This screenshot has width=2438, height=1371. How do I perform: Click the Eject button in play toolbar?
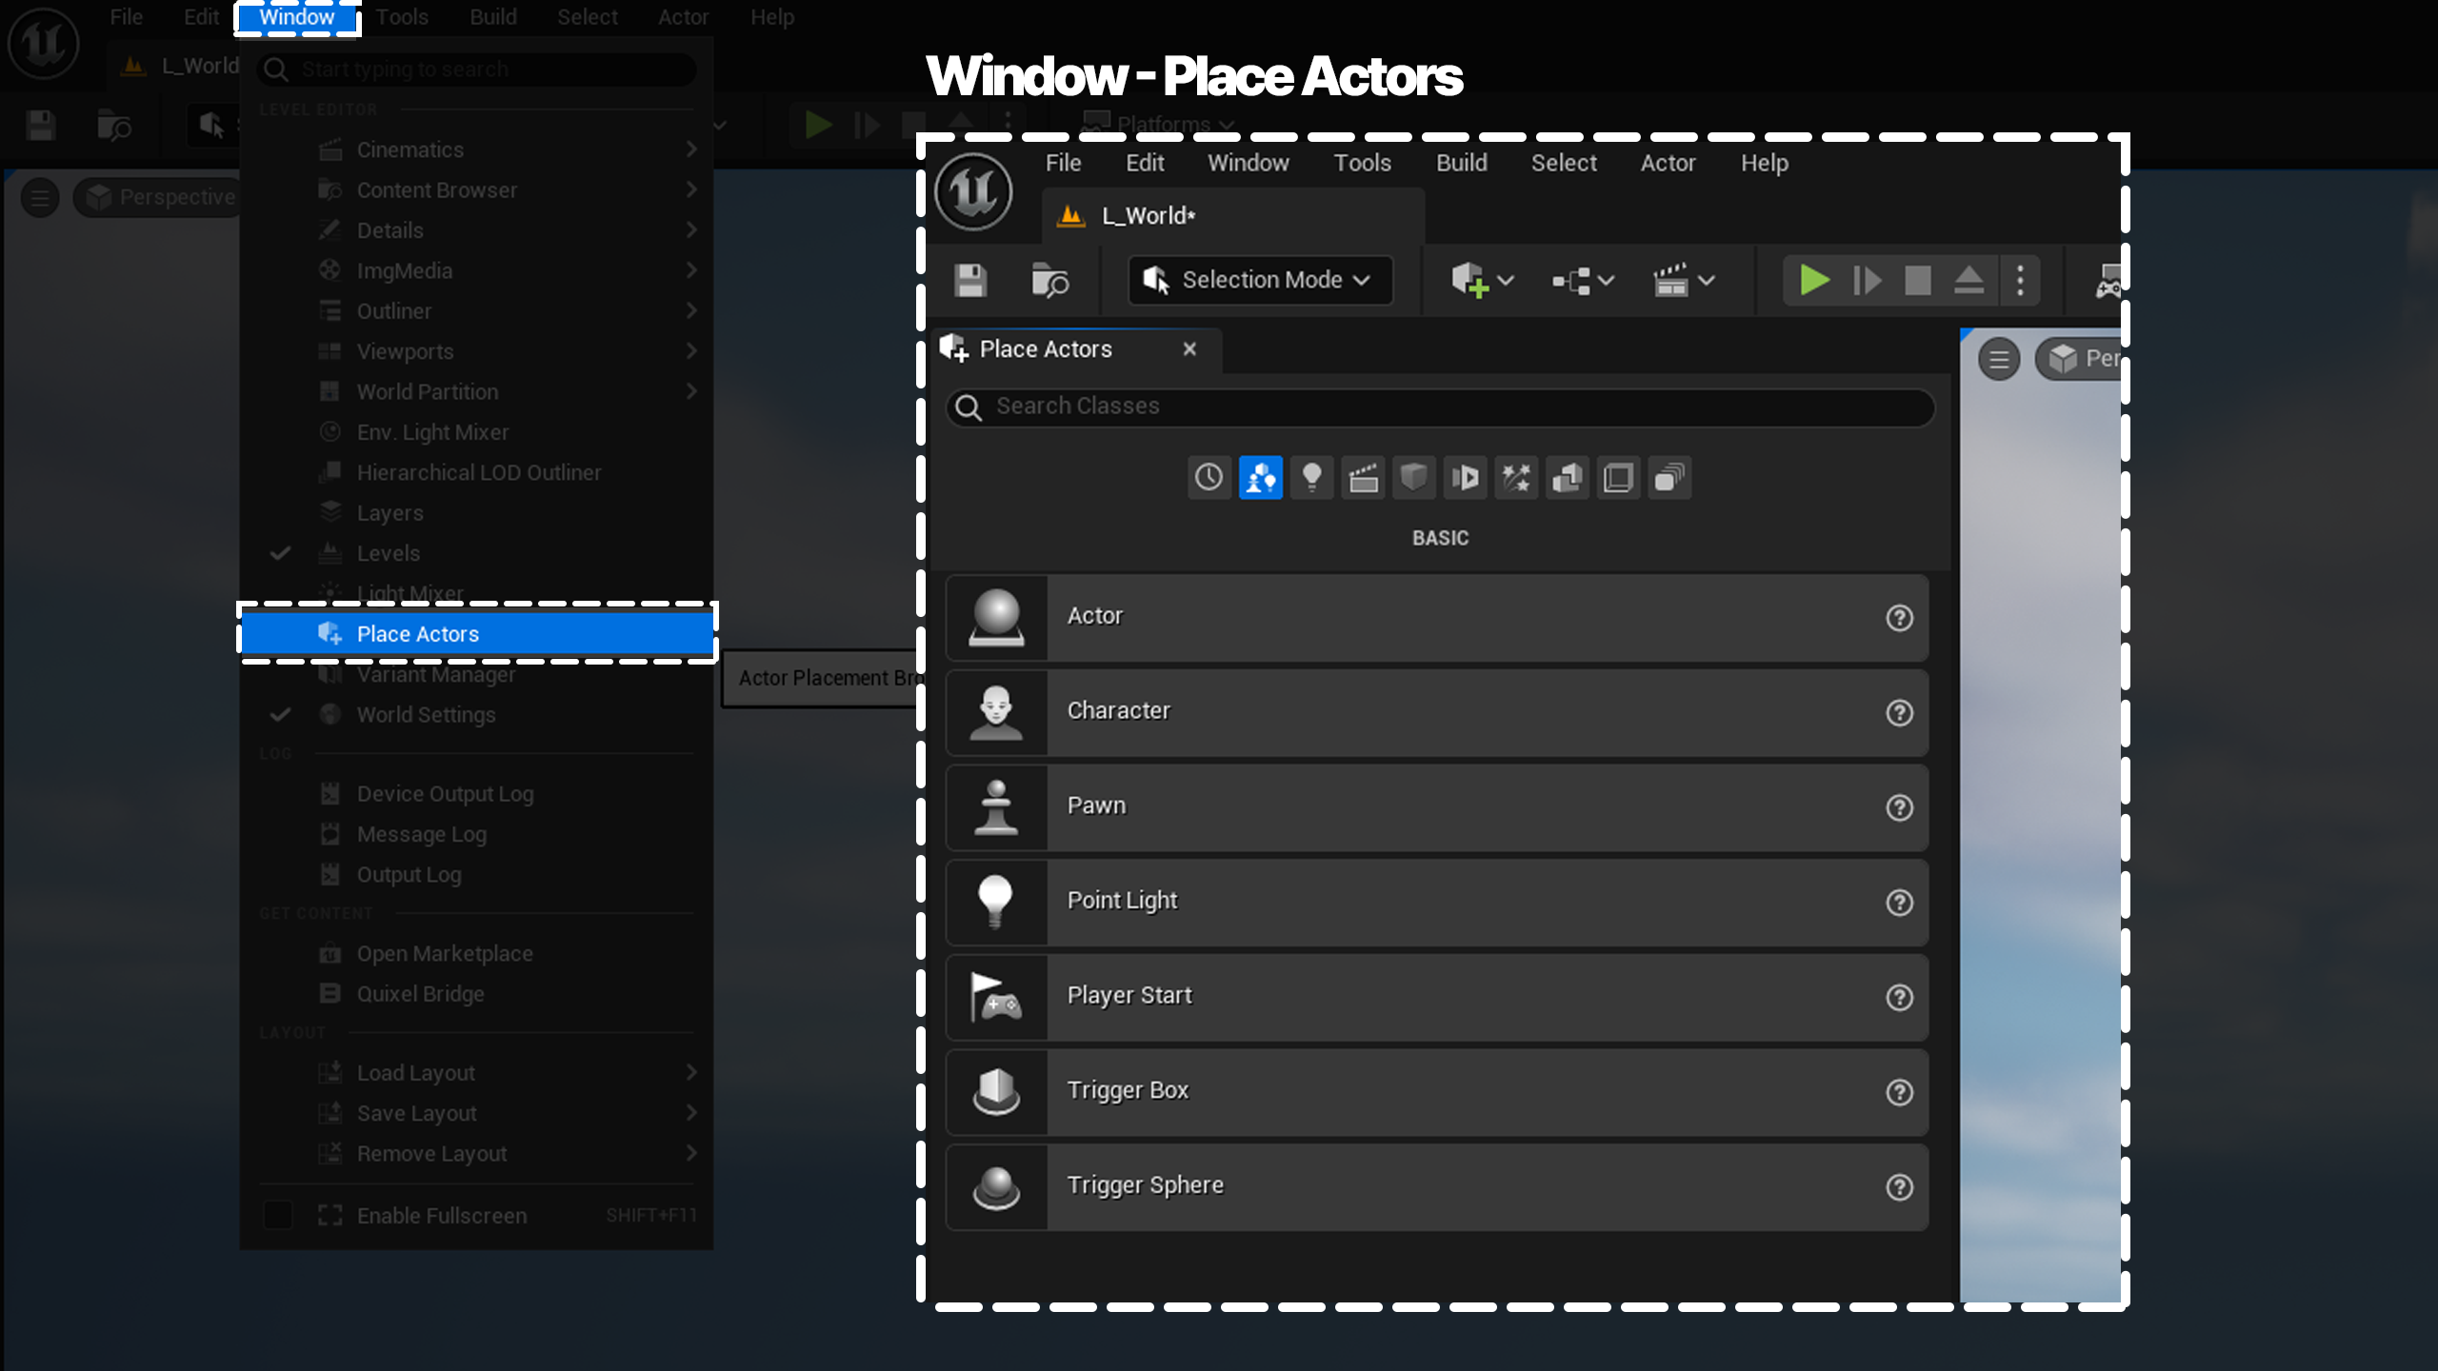coord(1968,281)
